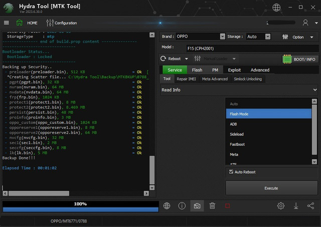Switch to the Exploit tab
This screenshot has height=227, width=321.
coord(234,70)
